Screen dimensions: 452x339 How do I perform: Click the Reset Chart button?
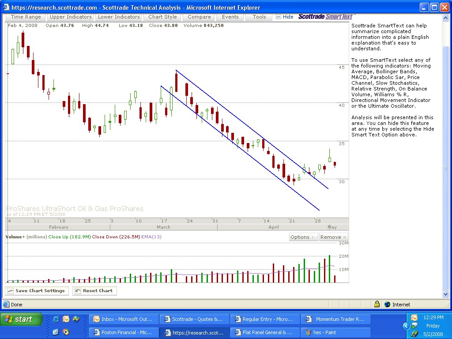point(94,290)
